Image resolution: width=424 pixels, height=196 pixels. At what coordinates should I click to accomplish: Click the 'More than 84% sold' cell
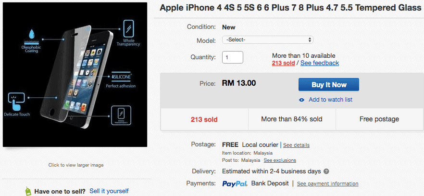[x=292, y=119]
